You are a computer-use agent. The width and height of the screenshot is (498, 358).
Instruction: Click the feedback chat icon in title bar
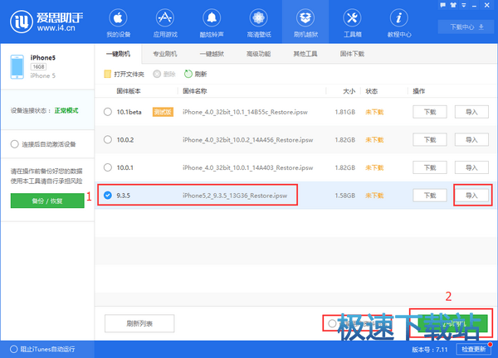[443, 5]
